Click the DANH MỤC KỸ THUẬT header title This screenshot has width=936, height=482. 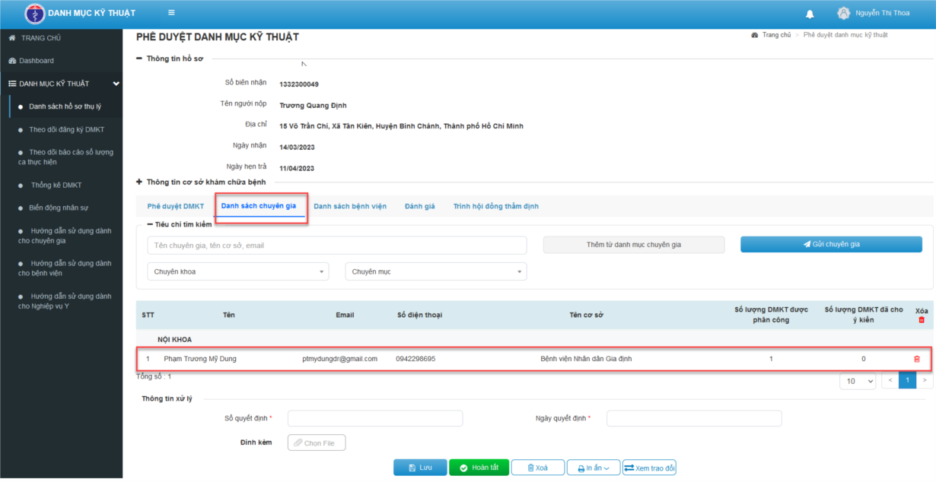(91, 14)
